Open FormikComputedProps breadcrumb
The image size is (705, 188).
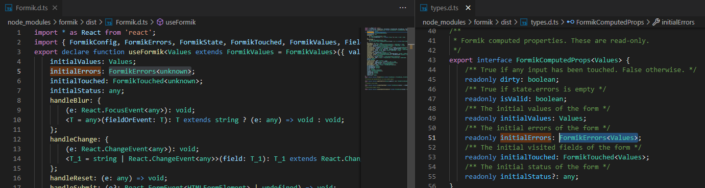coord(611,22)
